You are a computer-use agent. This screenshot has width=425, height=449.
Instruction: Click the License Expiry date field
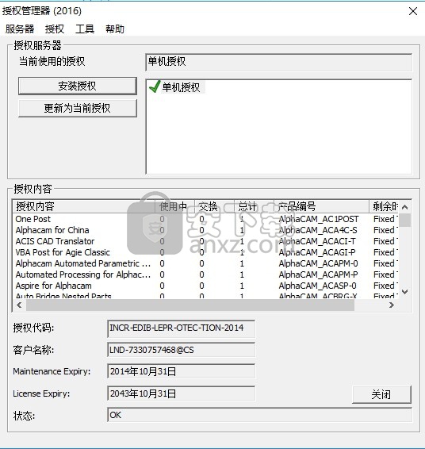pyautogui.click(x=181, y=393)
